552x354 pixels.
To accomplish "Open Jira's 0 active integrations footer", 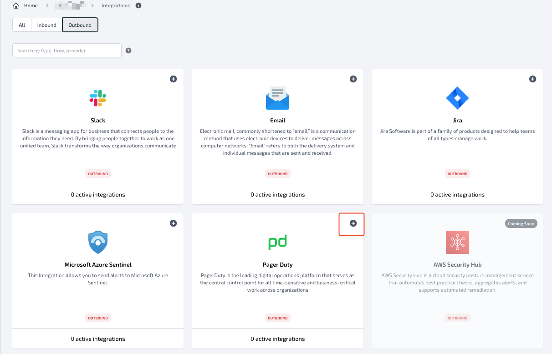I will (x=457, y=194).
